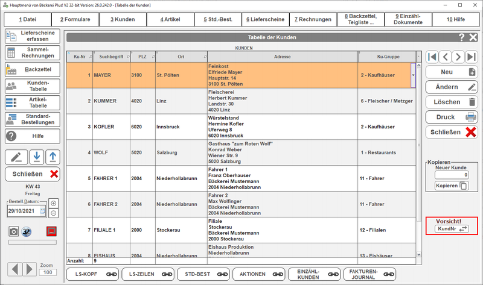The height and width of the screenshot is (285, 483).
Task: Click the Neuer Kunde number field
Action: 452,175
